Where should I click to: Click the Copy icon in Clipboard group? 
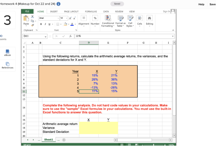point(32,21)
